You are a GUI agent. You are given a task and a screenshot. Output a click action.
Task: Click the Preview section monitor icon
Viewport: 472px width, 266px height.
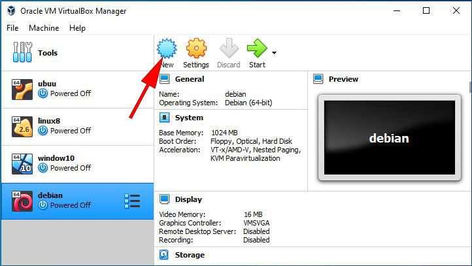[318, 79]
